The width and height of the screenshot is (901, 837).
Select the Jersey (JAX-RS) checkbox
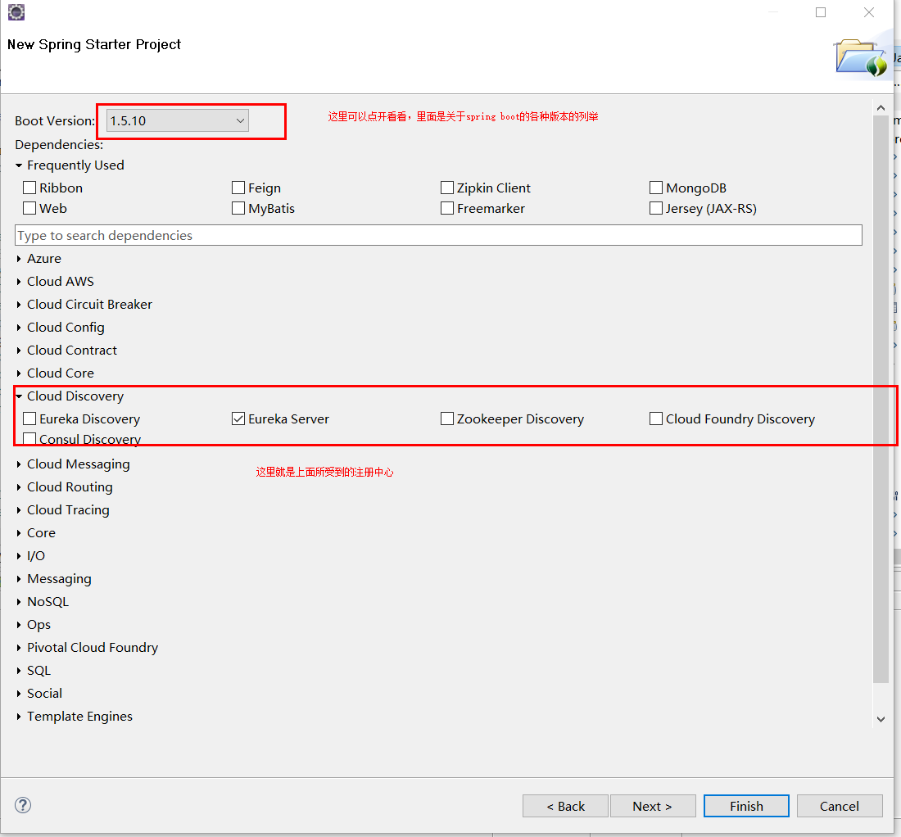pyautogui.click(x=655, y=207)
